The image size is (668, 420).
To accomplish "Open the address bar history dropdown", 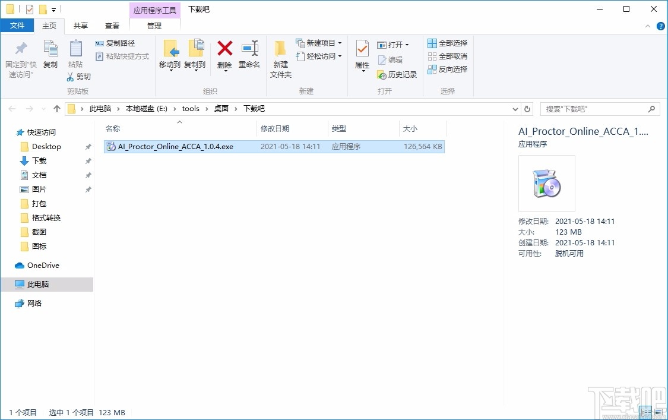I will coord(515,109).
